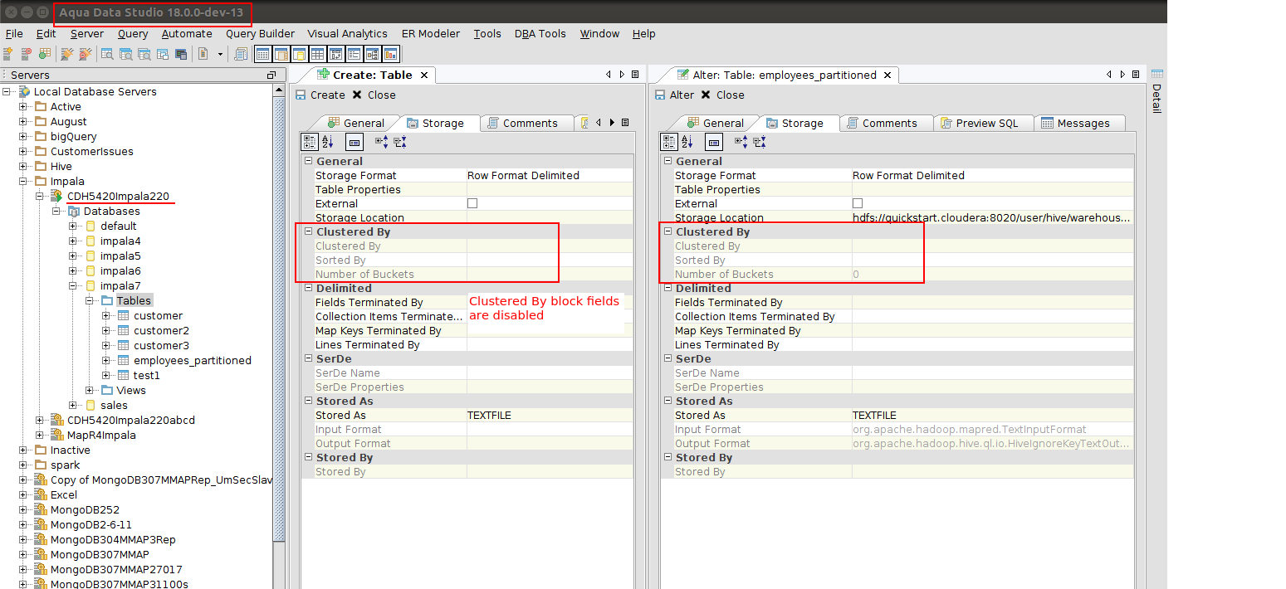
Task: Click the connect plug toolbar icon
Action: point(67,54)
